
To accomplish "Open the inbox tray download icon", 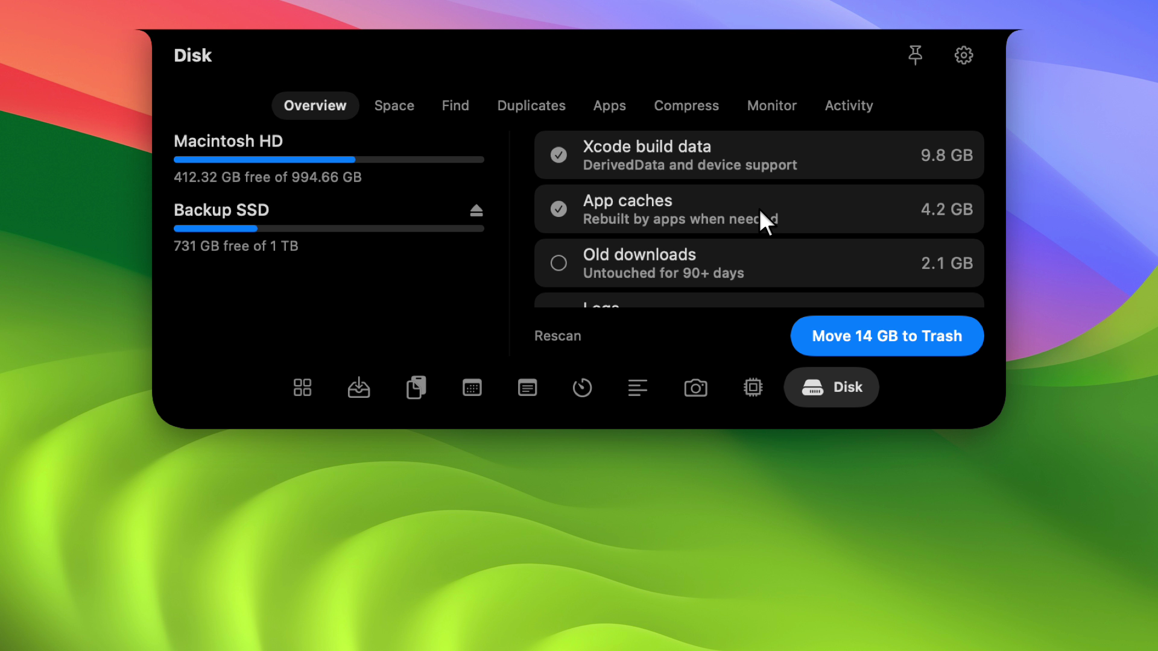I will tap(359, 387).
